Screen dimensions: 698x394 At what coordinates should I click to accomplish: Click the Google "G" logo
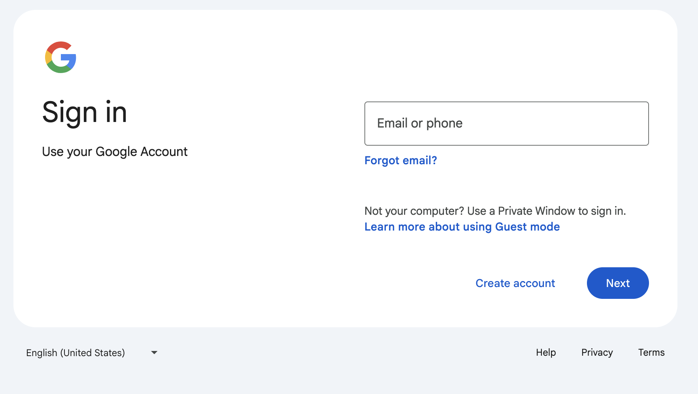[60, 57]
